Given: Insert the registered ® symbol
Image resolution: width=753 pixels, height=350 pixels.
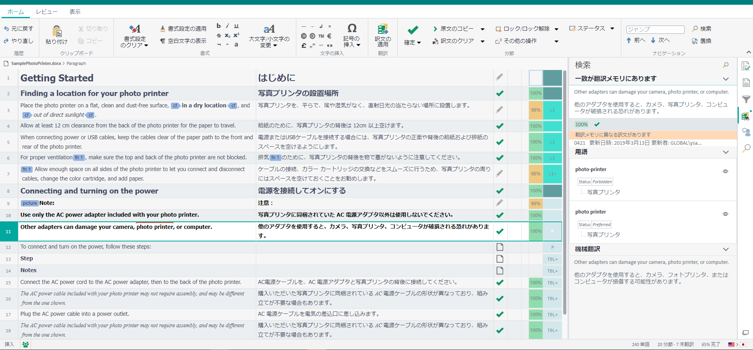Looking at the screenshot, I should coord(312,36).
